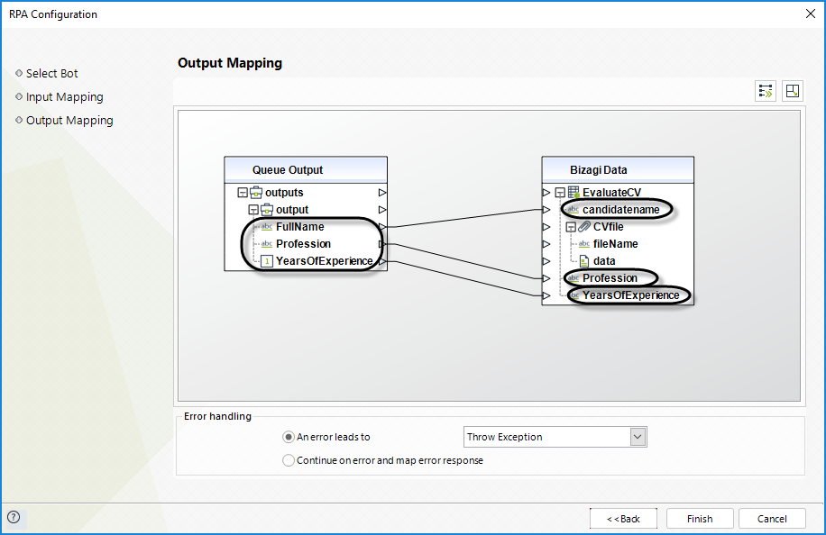Screen dimensions: 826x535
Task: Click the layout view toolbar icon
Action: (793, 91)
